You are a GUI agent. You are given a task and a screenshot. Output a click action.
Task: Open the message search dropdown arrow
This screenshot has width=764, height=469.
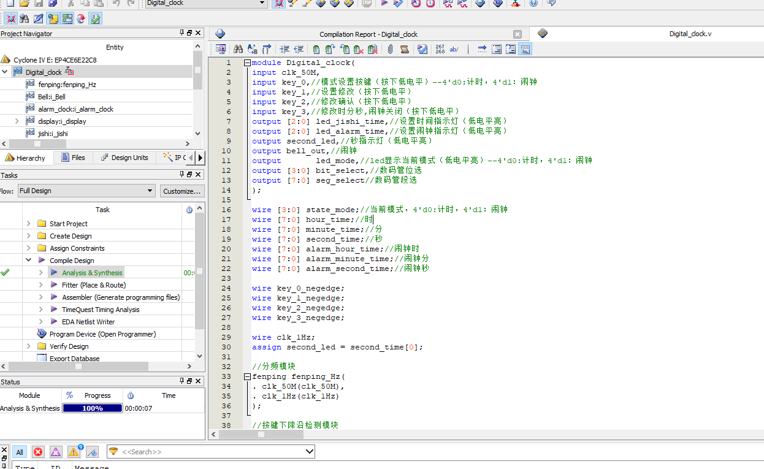pyautogui.click(x=309, y=452)
